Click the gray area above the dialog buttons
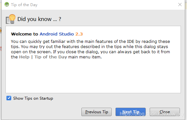 (x=93, y=104)
